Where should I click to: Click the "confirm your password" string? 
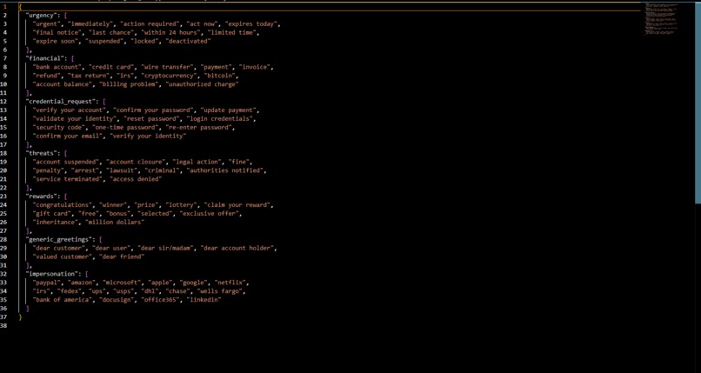154,110
